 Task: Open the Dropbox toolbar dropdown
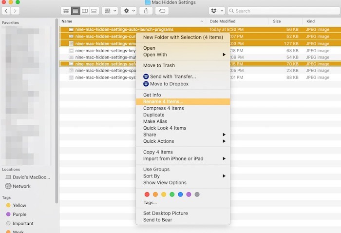click(217, 11)
